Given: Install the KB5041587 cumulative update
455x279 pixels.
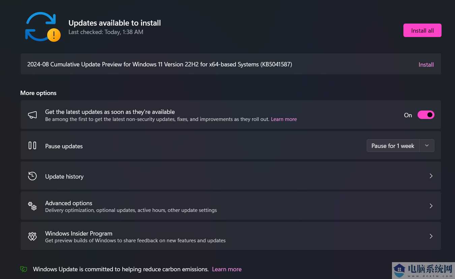Looking at the screenshot, I should click(x=426, y=65).
